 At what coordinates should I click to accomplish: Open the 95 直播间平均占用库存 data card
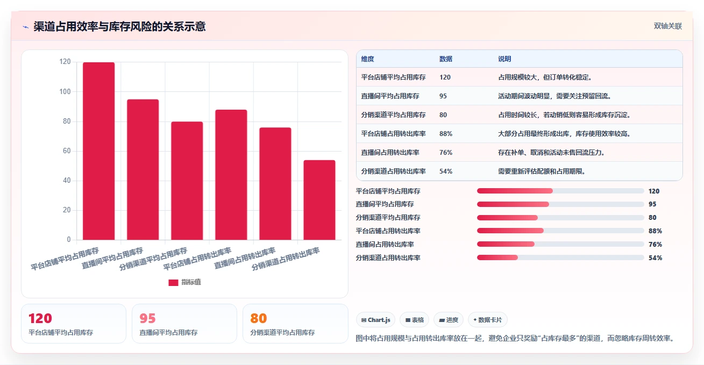pyautogui.click(x=184, y=324)
